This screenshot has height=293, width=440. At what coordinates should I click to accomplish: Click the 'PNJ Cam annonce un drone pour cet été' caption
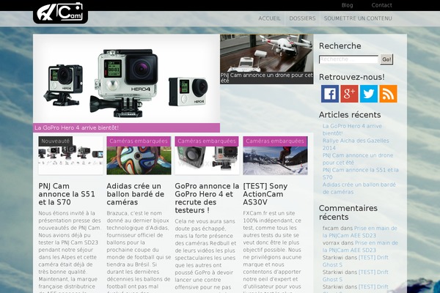[267, 78]
